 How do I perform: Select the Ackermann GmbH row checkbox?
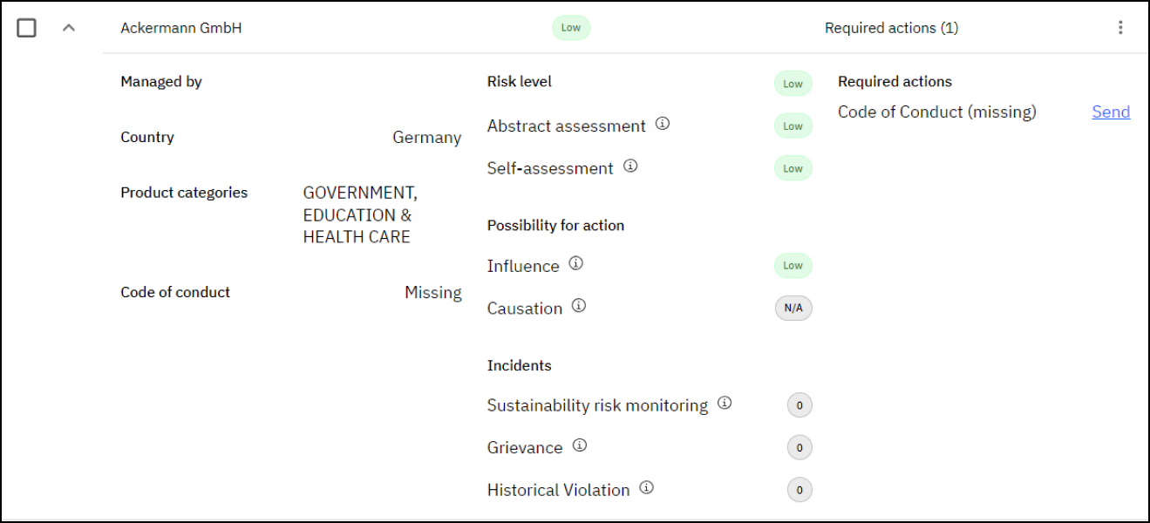click(27, 28)
